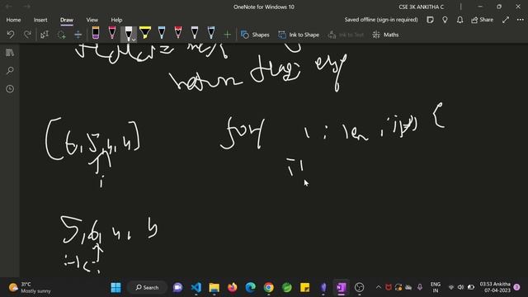Share this notebook
Screen dimensions: 528x297
[482, 20]
